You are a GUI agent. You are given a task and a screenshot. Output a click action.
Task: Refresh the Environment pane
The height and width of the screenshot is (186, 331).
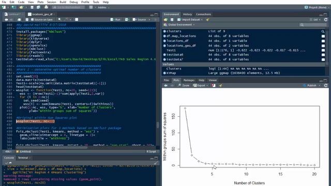coord(326,20)
